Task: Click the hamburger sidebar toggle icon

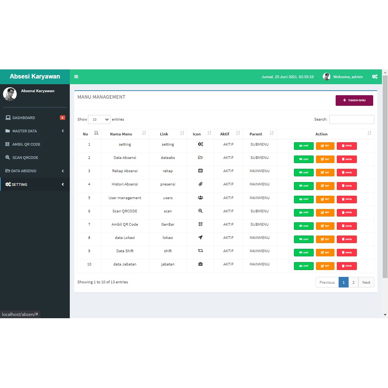Action: click(x=76, y=77)
